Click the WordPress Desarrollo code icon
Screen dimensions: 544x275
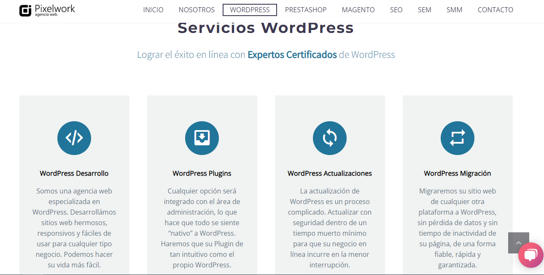coord(74,138)
